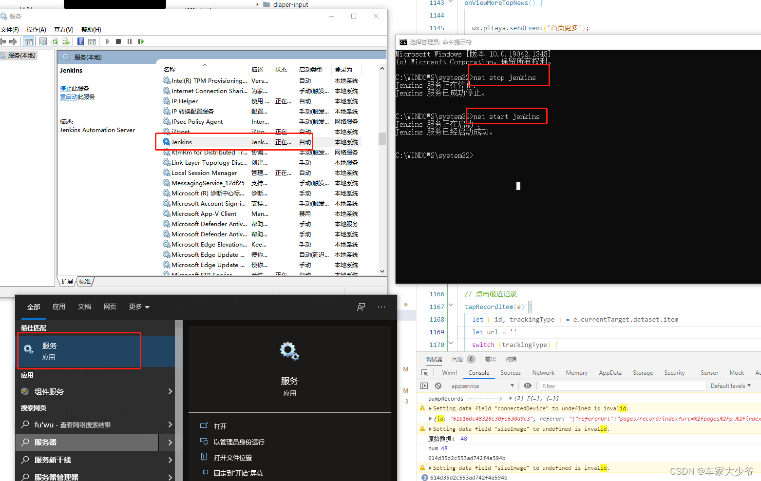Click the Export List icon
The image size is (761, 481).
(65, 41)
